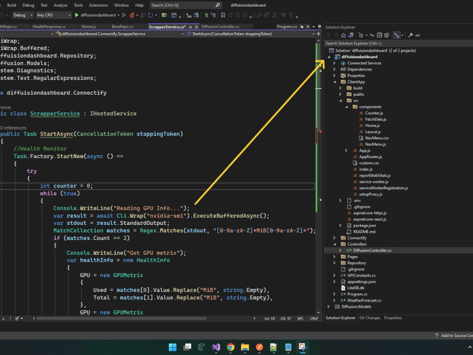Click Collapse All in Solution Explorer toolbar
The image size is (473, 355).
(379, 35)
